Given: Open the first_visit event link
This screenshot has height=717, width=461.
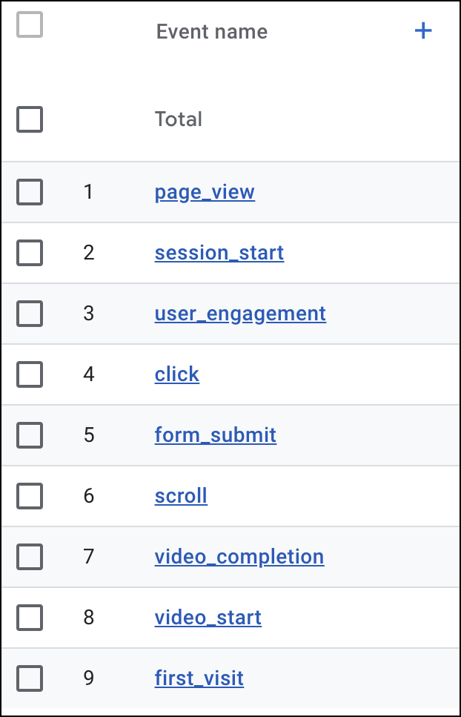Looking at the screenshot, I should [x=199, y=678].
